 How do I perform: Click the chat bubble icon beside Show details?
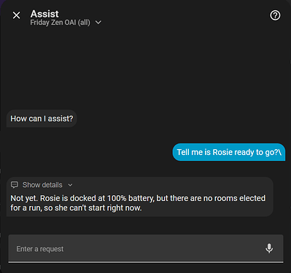coord(15,185)
